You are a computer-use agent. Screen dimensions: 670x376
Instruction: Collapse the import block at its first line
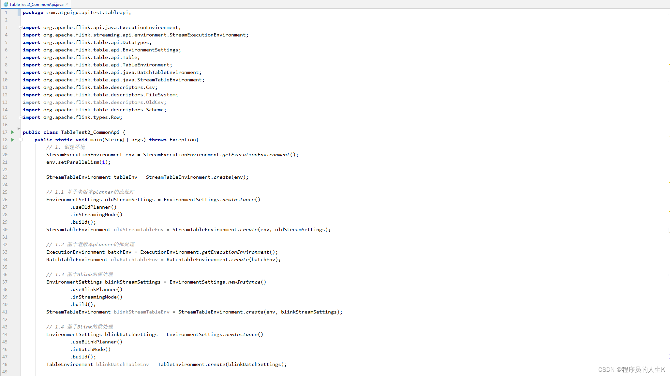coord(21,27)
